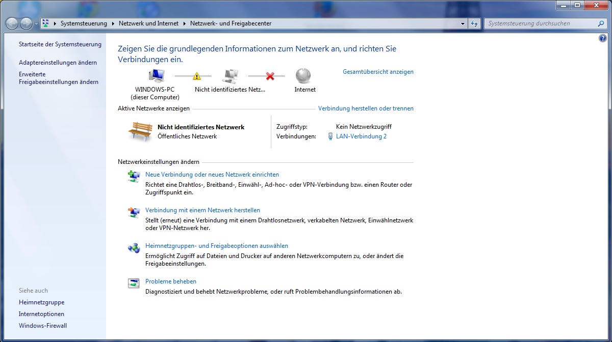Expand arrow after Systemsteuerung breadcrumb

click(x=113, y=23)
